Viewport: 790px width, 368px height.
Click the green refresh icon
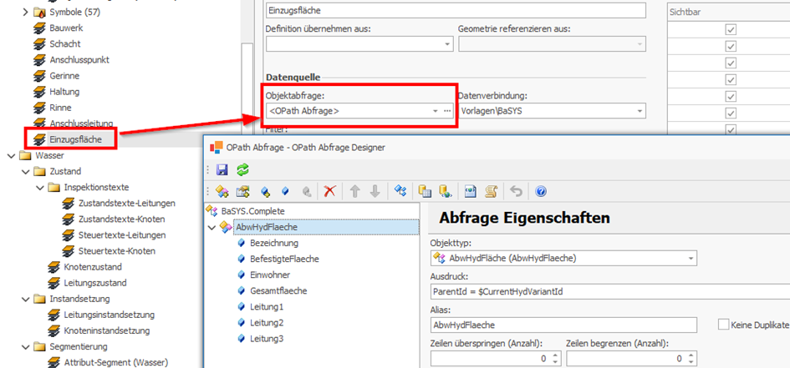(x=242, y=169)
